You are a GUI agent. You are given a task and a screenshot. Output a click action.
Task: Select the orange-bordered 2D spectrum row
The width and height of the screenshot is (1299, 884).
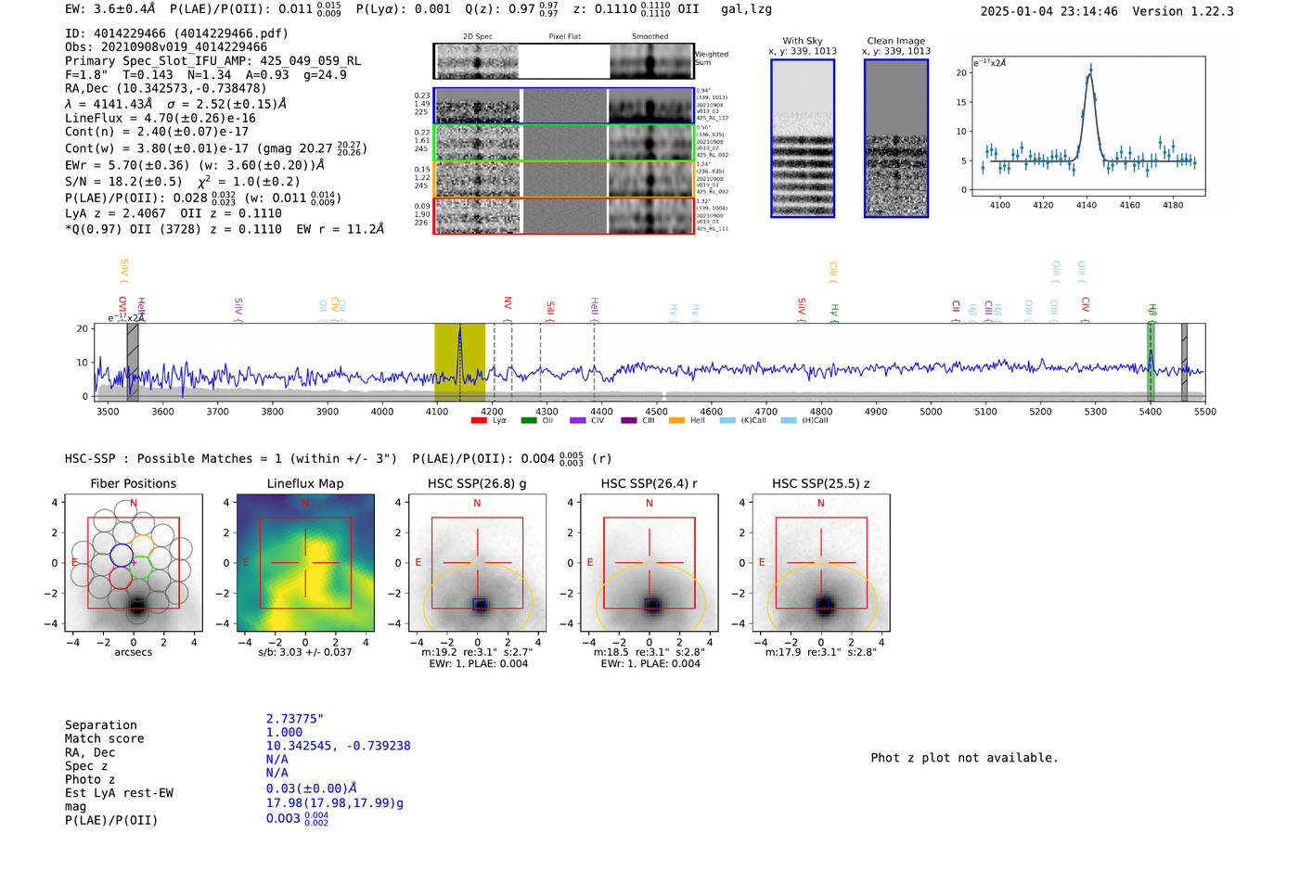pos(564,179)
